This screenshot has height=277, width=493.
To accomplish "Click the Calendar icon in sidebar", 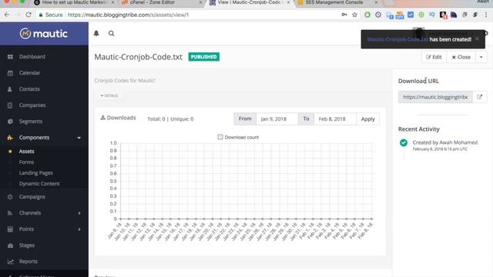I will pyautogui.click(x=10, y=73).
